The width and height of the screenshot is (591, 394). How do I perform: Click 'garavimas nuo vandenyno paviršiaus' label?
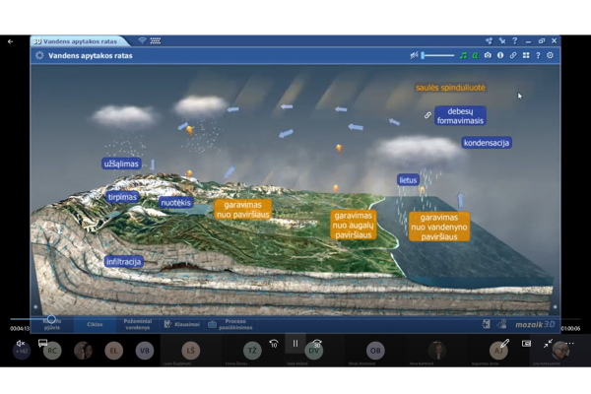[x=439, y=227]
